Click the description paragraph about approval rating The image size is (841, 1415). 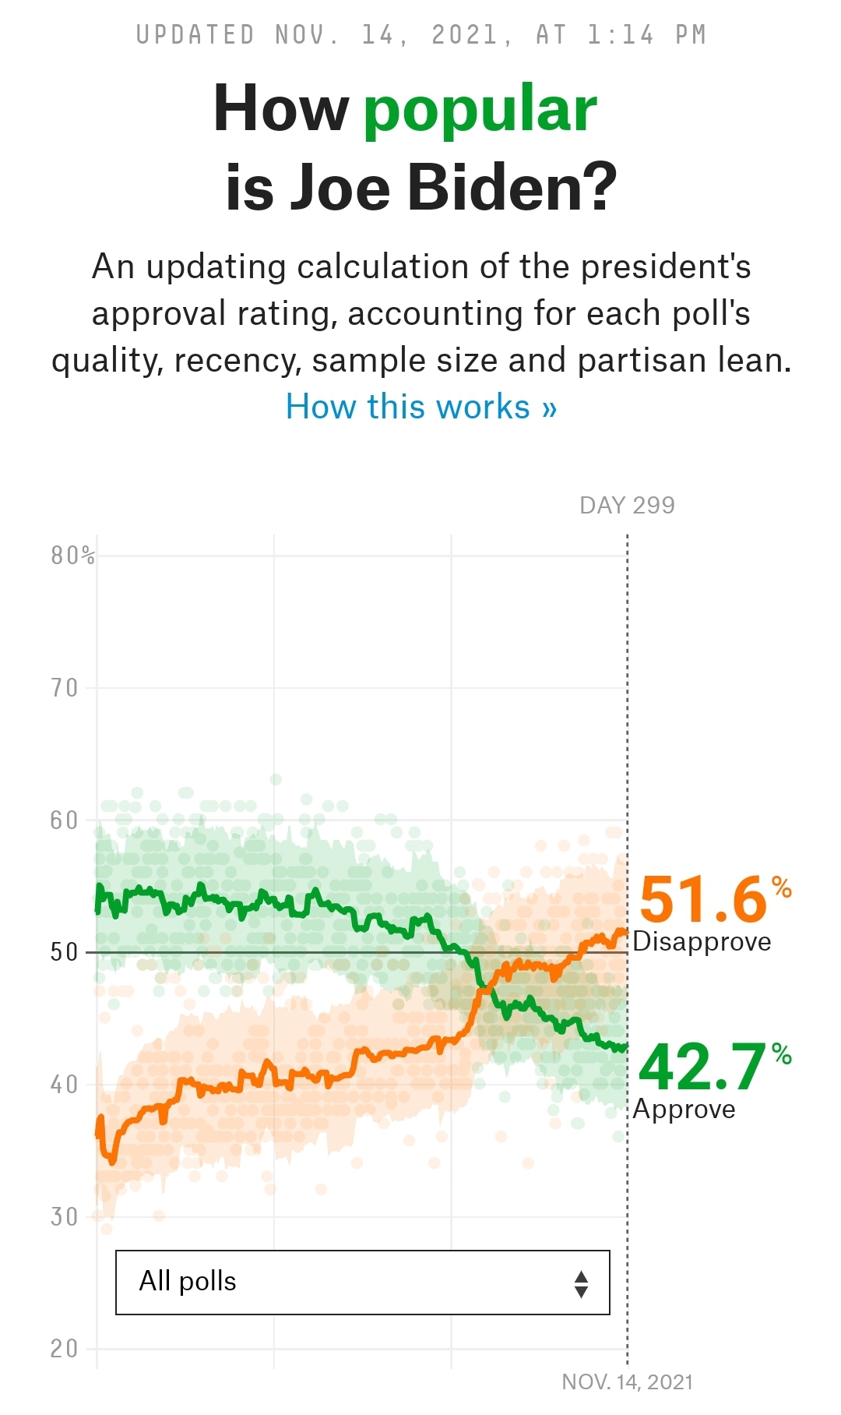pos(421,313)
